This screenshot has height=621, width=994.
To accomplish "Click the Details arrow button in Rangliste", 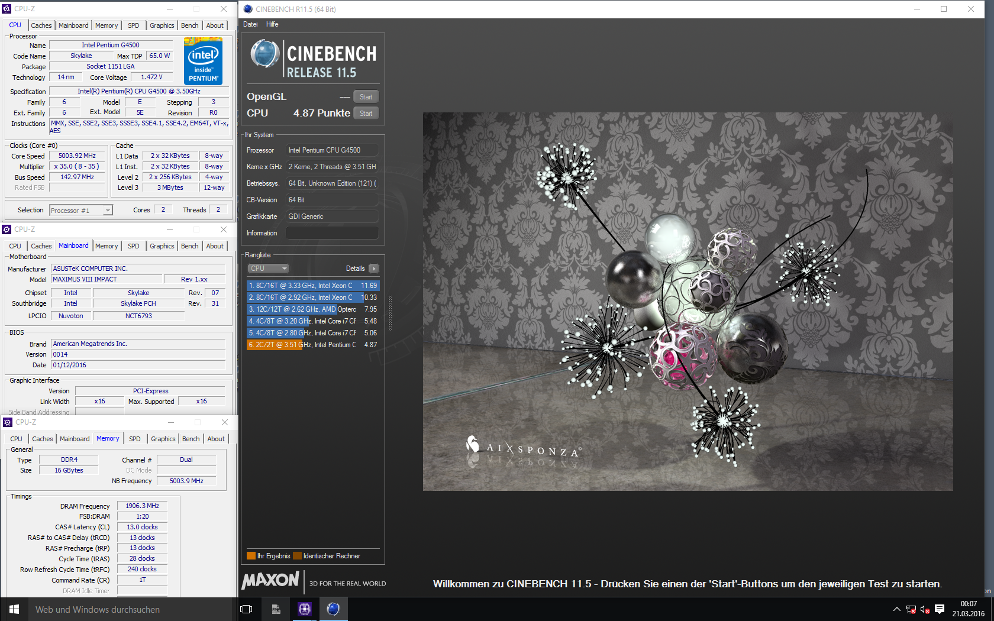I will 374,269.
